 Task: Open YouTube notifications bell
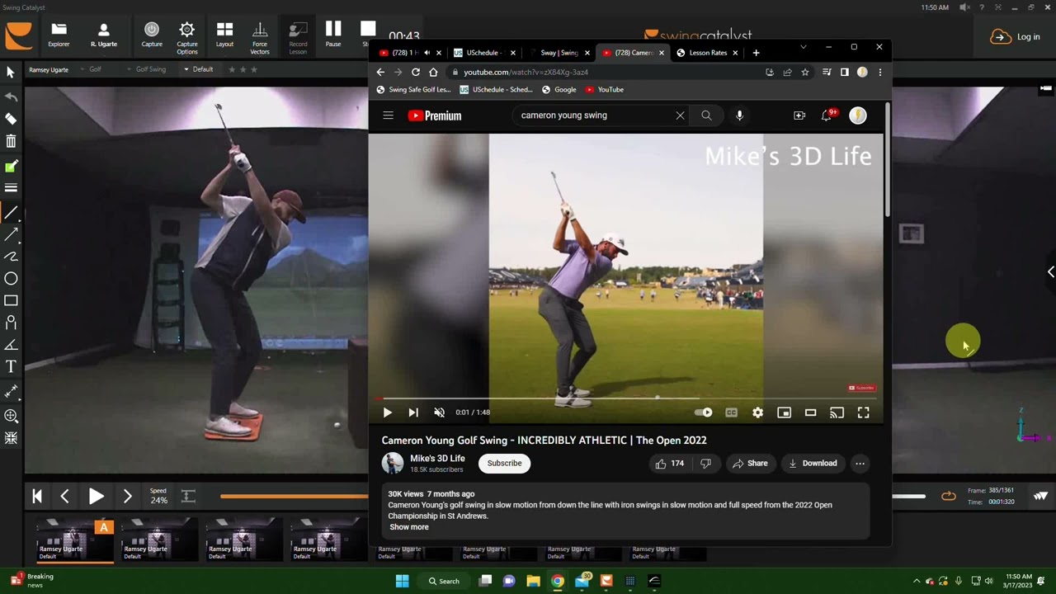coord(827,115)
